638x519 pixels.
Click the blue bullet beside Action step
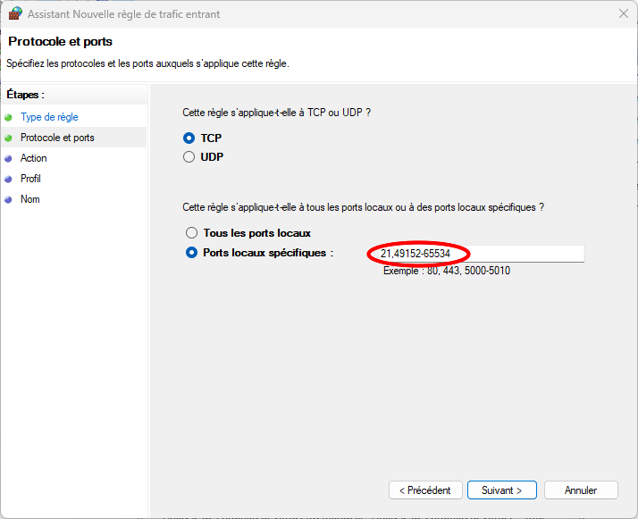9,158
